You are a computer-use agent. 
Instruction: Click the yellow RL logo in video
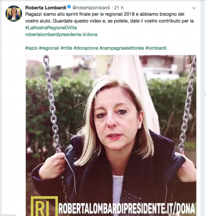point(44,206)
